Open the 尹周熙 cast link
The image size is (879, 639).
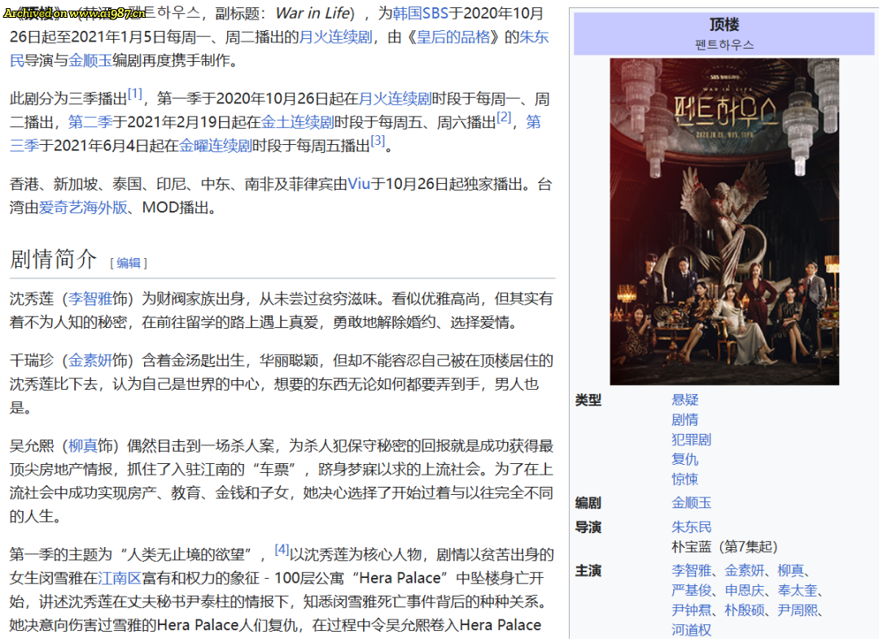[797, 610]
